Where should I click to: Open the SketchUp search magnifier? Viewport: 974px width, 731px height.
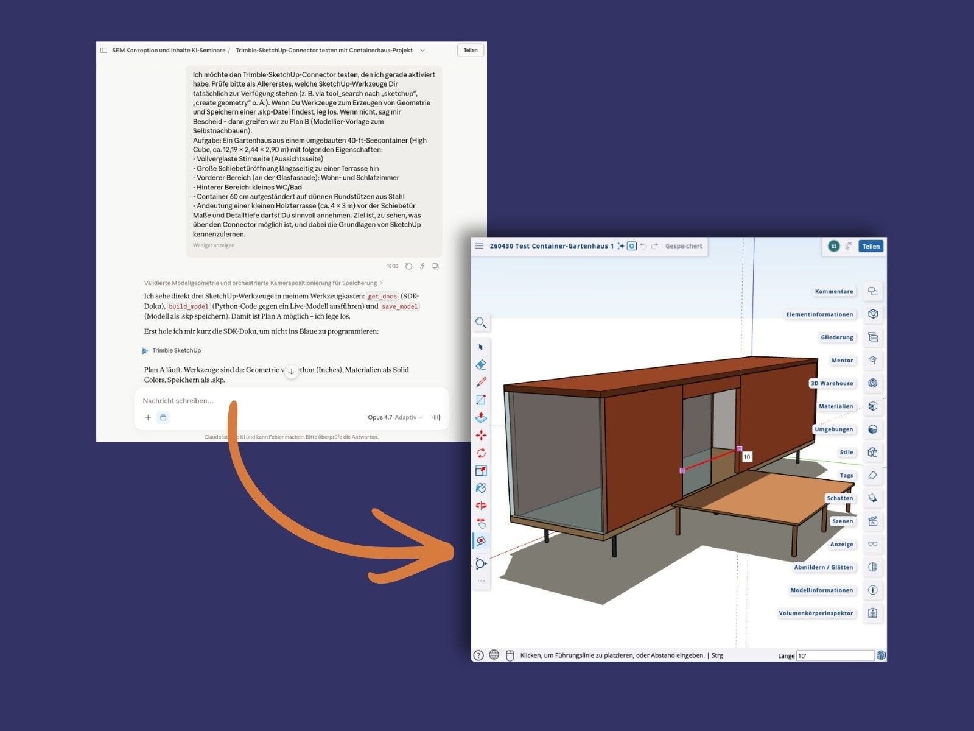[481, 323]
